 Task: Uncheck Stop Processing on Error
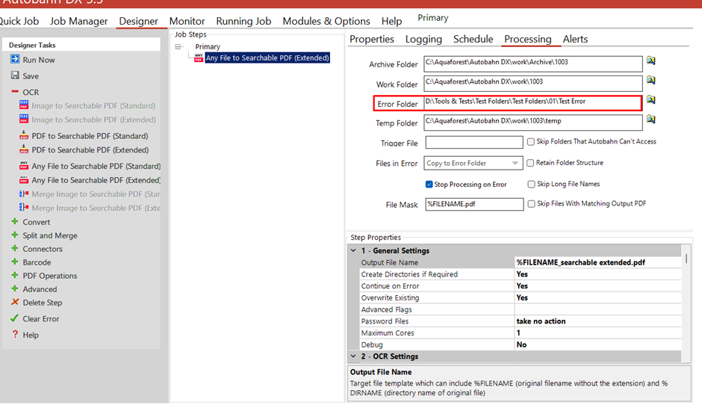[429, 185]
